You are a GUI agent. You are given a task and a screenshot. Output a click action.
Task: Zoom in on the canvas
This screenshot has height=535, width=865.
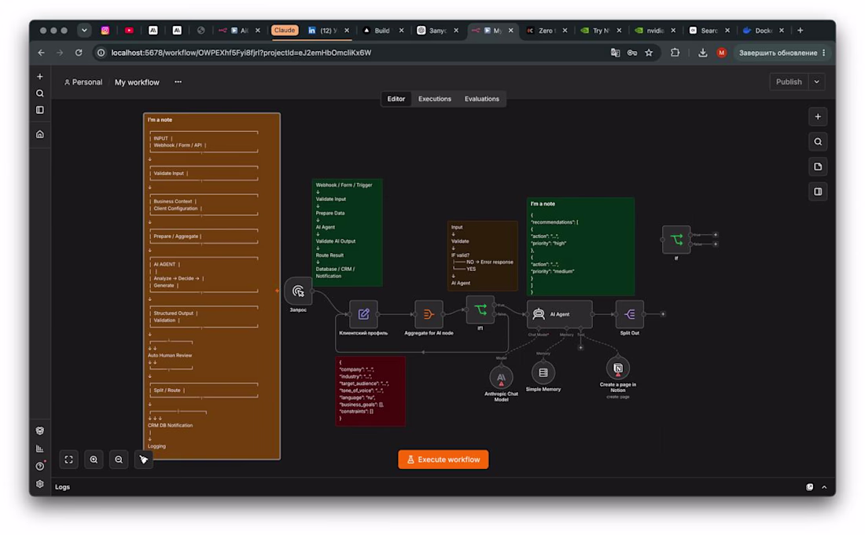tap(94, 460)
